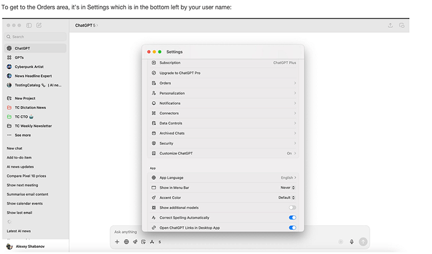Expand the Orders row chevron
This screenshot has height=254, width=432.
coord(295,83)
